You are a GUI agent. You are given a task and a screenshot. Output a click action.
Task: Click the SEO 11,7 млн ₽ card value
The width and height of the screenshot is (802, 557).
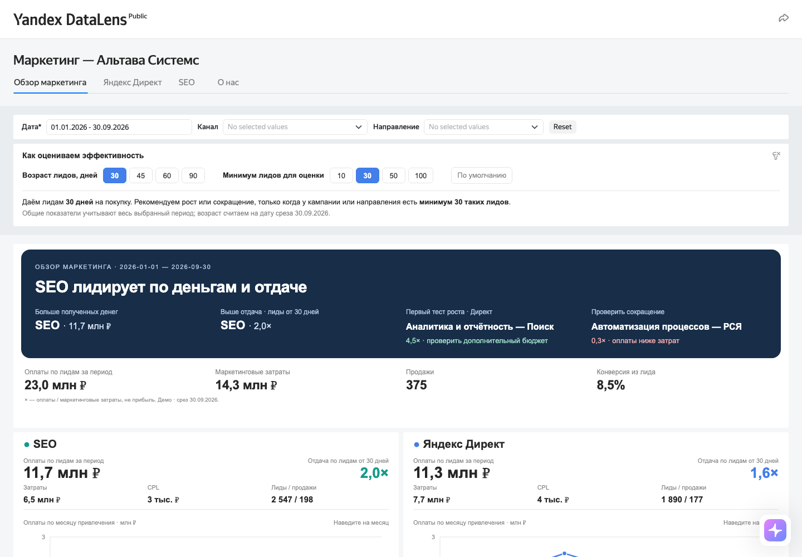[x=62, y=473]
